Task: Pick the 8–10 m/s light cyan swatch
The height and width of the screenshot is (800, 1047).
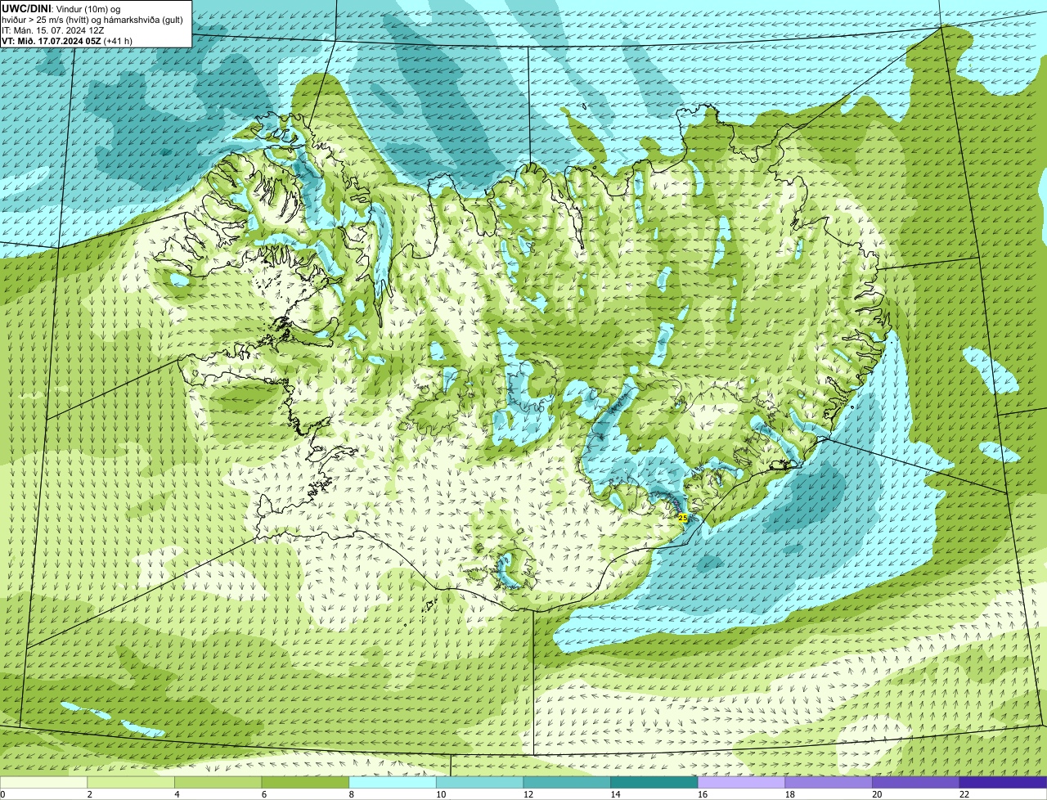Action: coord(393,782)
